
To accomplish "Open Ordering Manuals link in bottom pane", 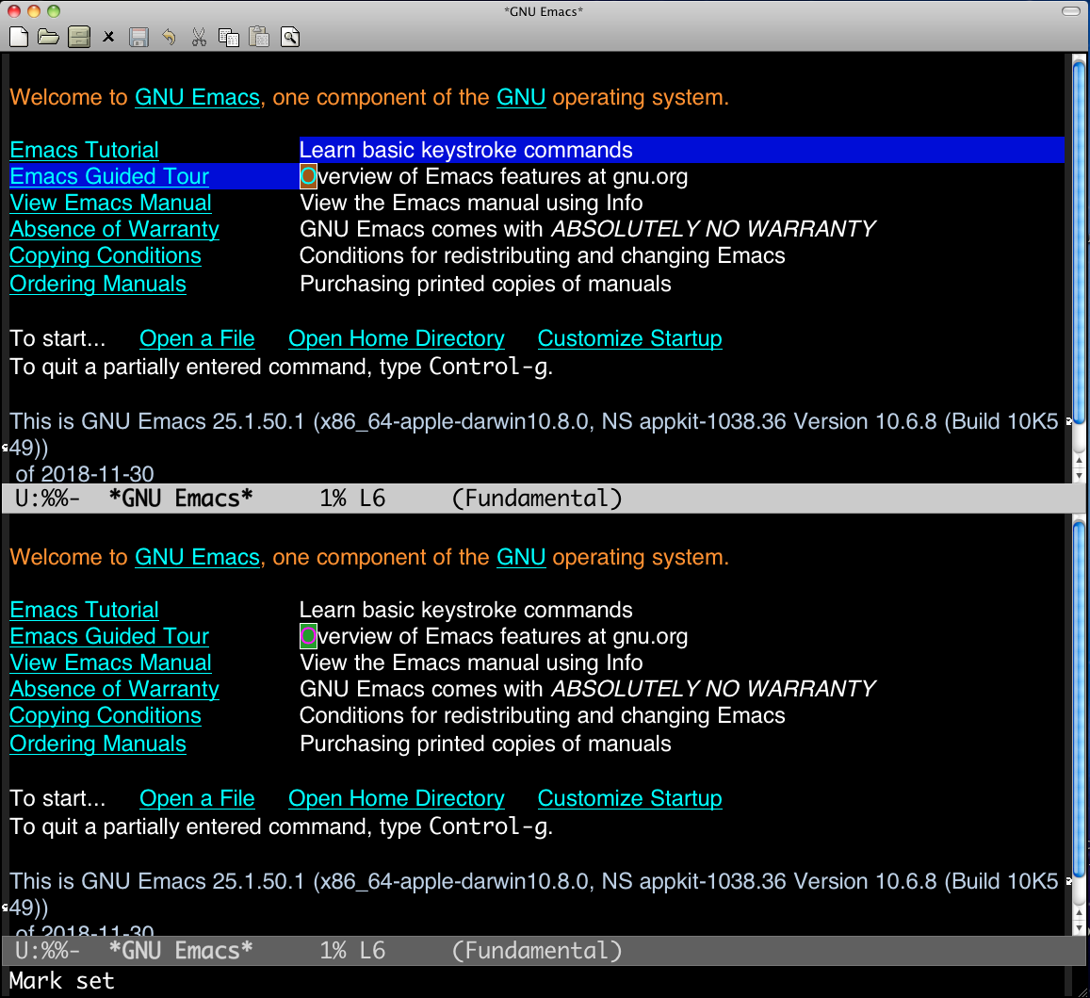I will 98,744.
